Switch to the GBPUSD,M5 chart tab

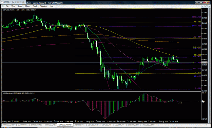coord(107,125)
